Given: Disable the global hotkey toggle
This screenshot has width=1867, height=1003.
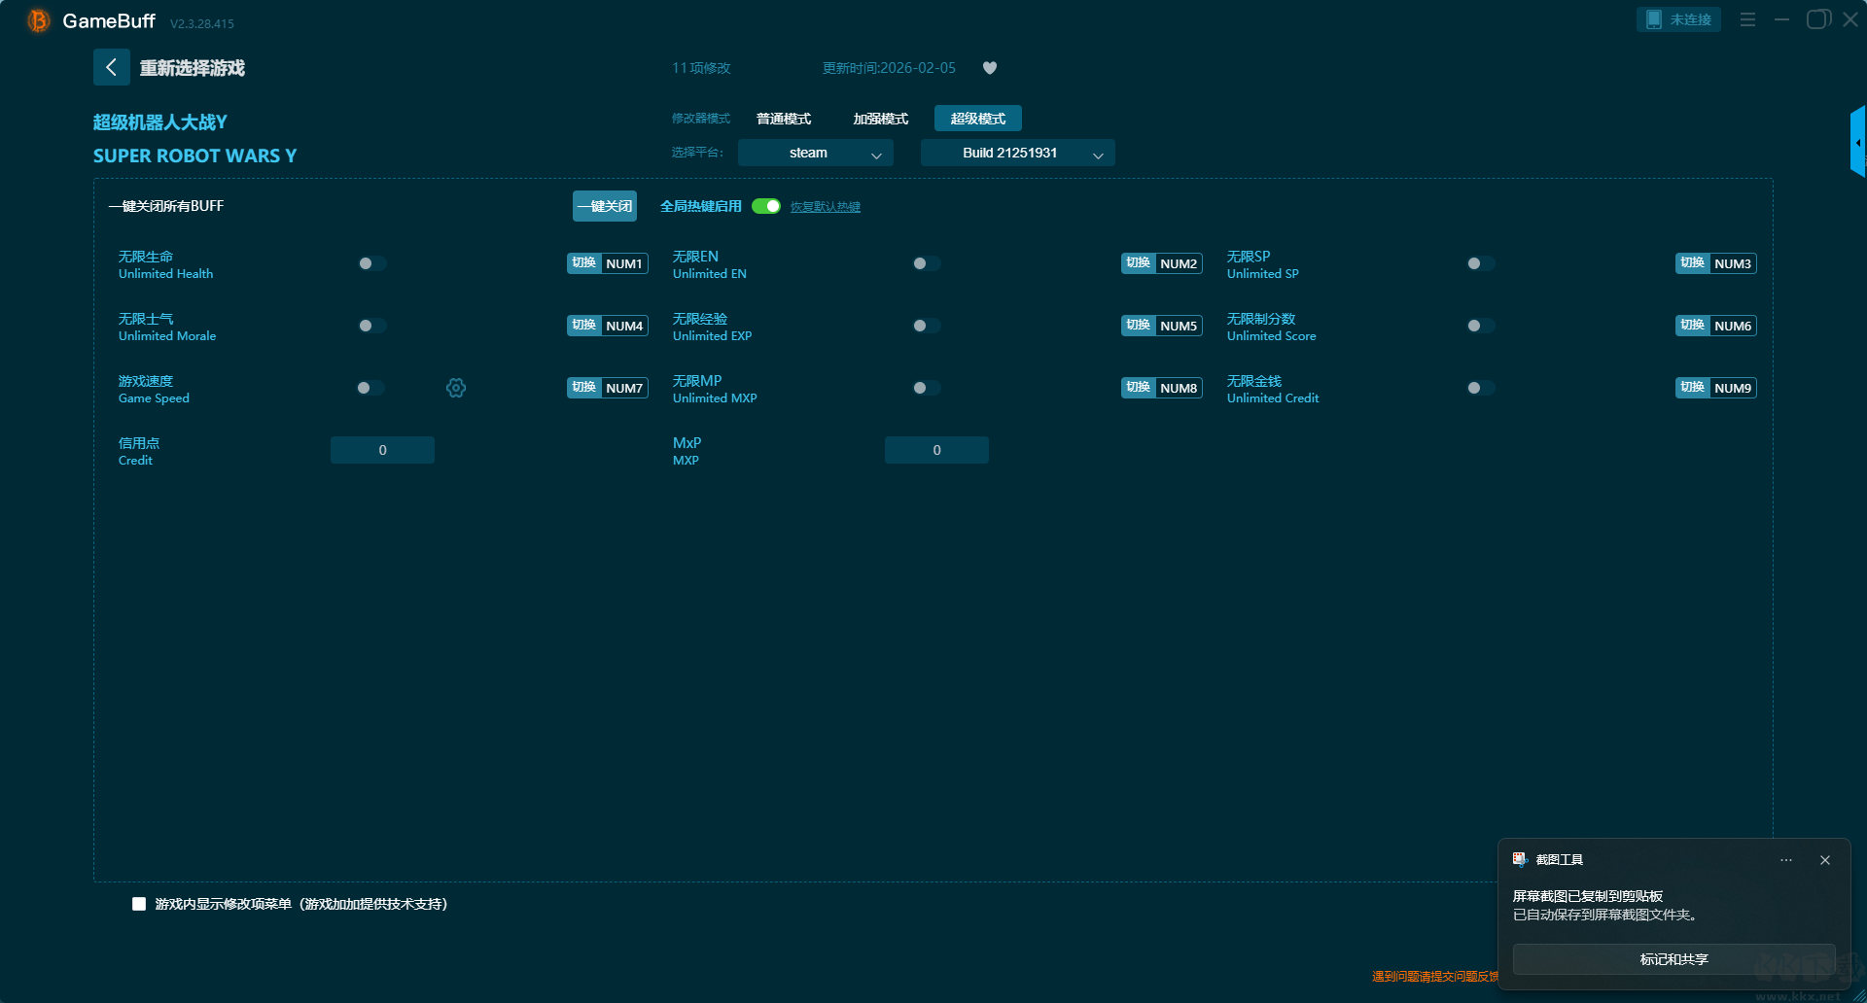Looking at the screenshot, I should 766,206.
